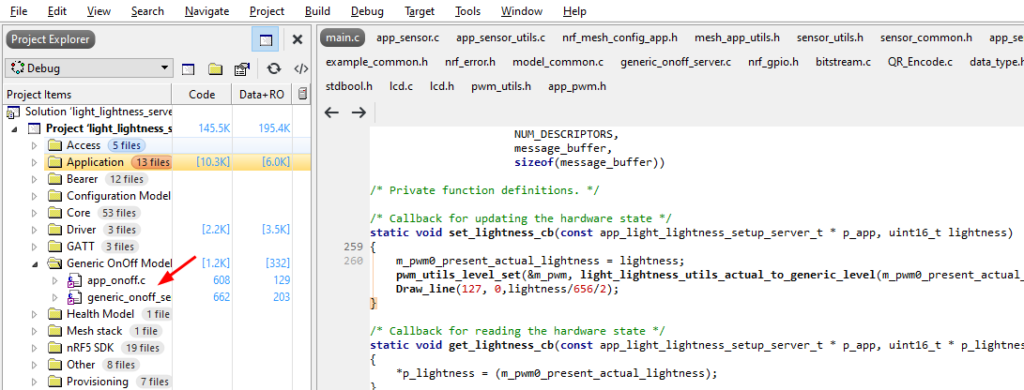
Task: Switch to the app_sensor.c tab
Action: tap(408, 37)
